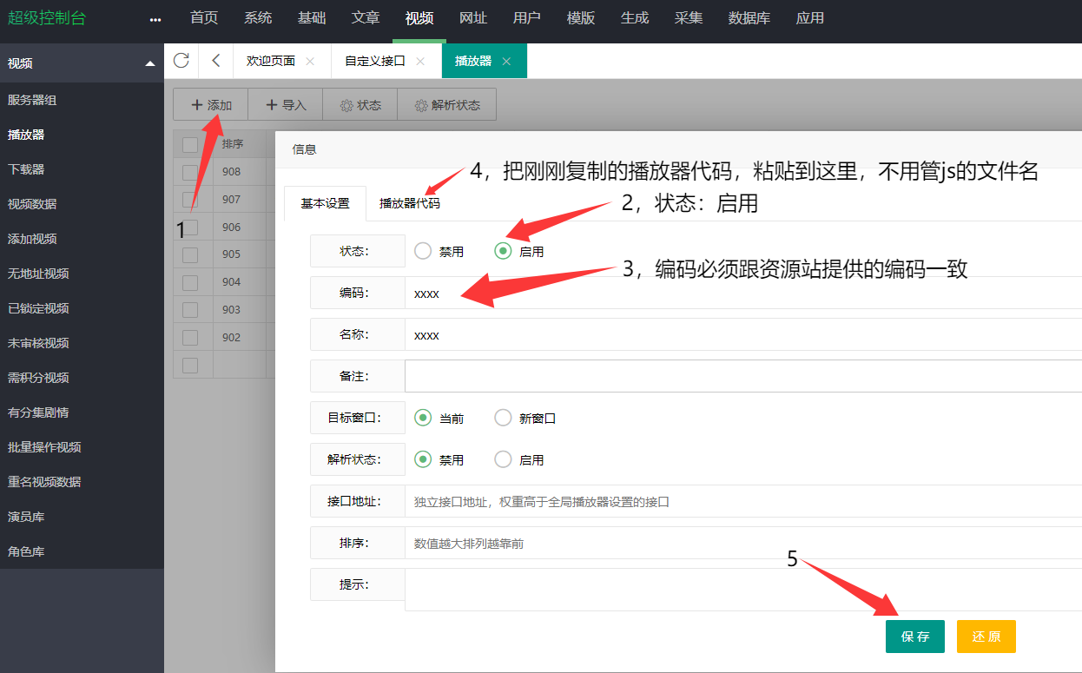Tick the checkbox for row 908
The height and width of the screenshot is (673, 1082).
(x=190, y=172)
